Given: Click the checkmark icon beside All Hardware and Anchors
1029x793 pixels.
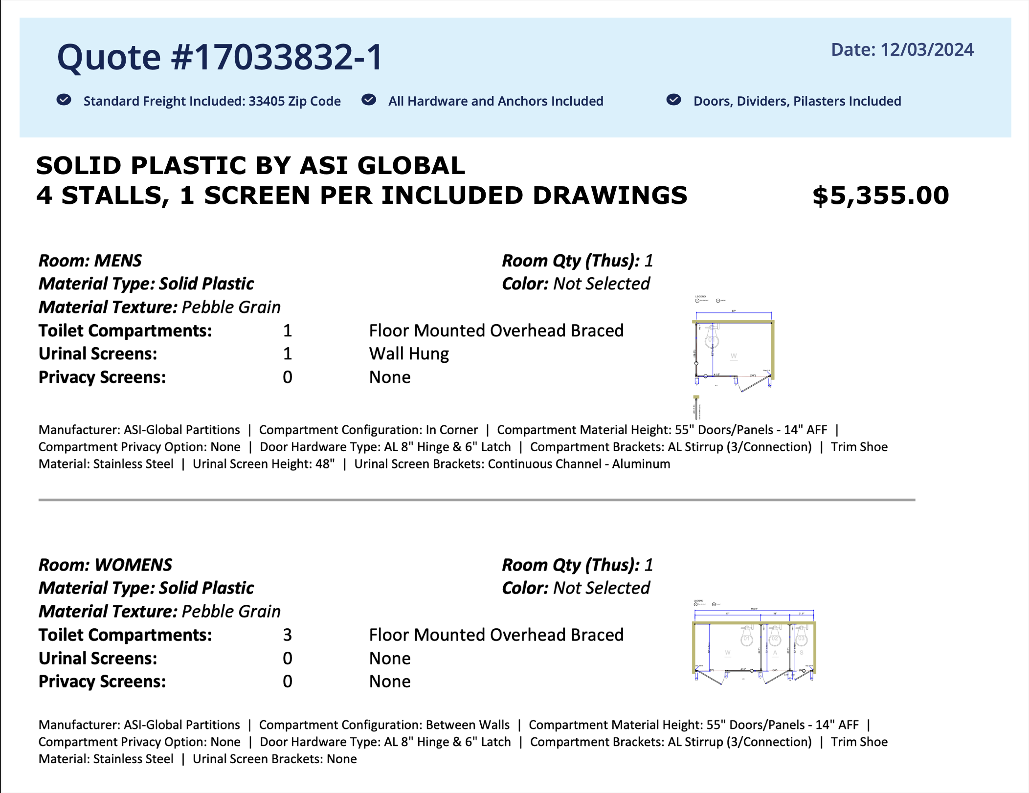Looking at the screenshot, I should coord(369,100).
